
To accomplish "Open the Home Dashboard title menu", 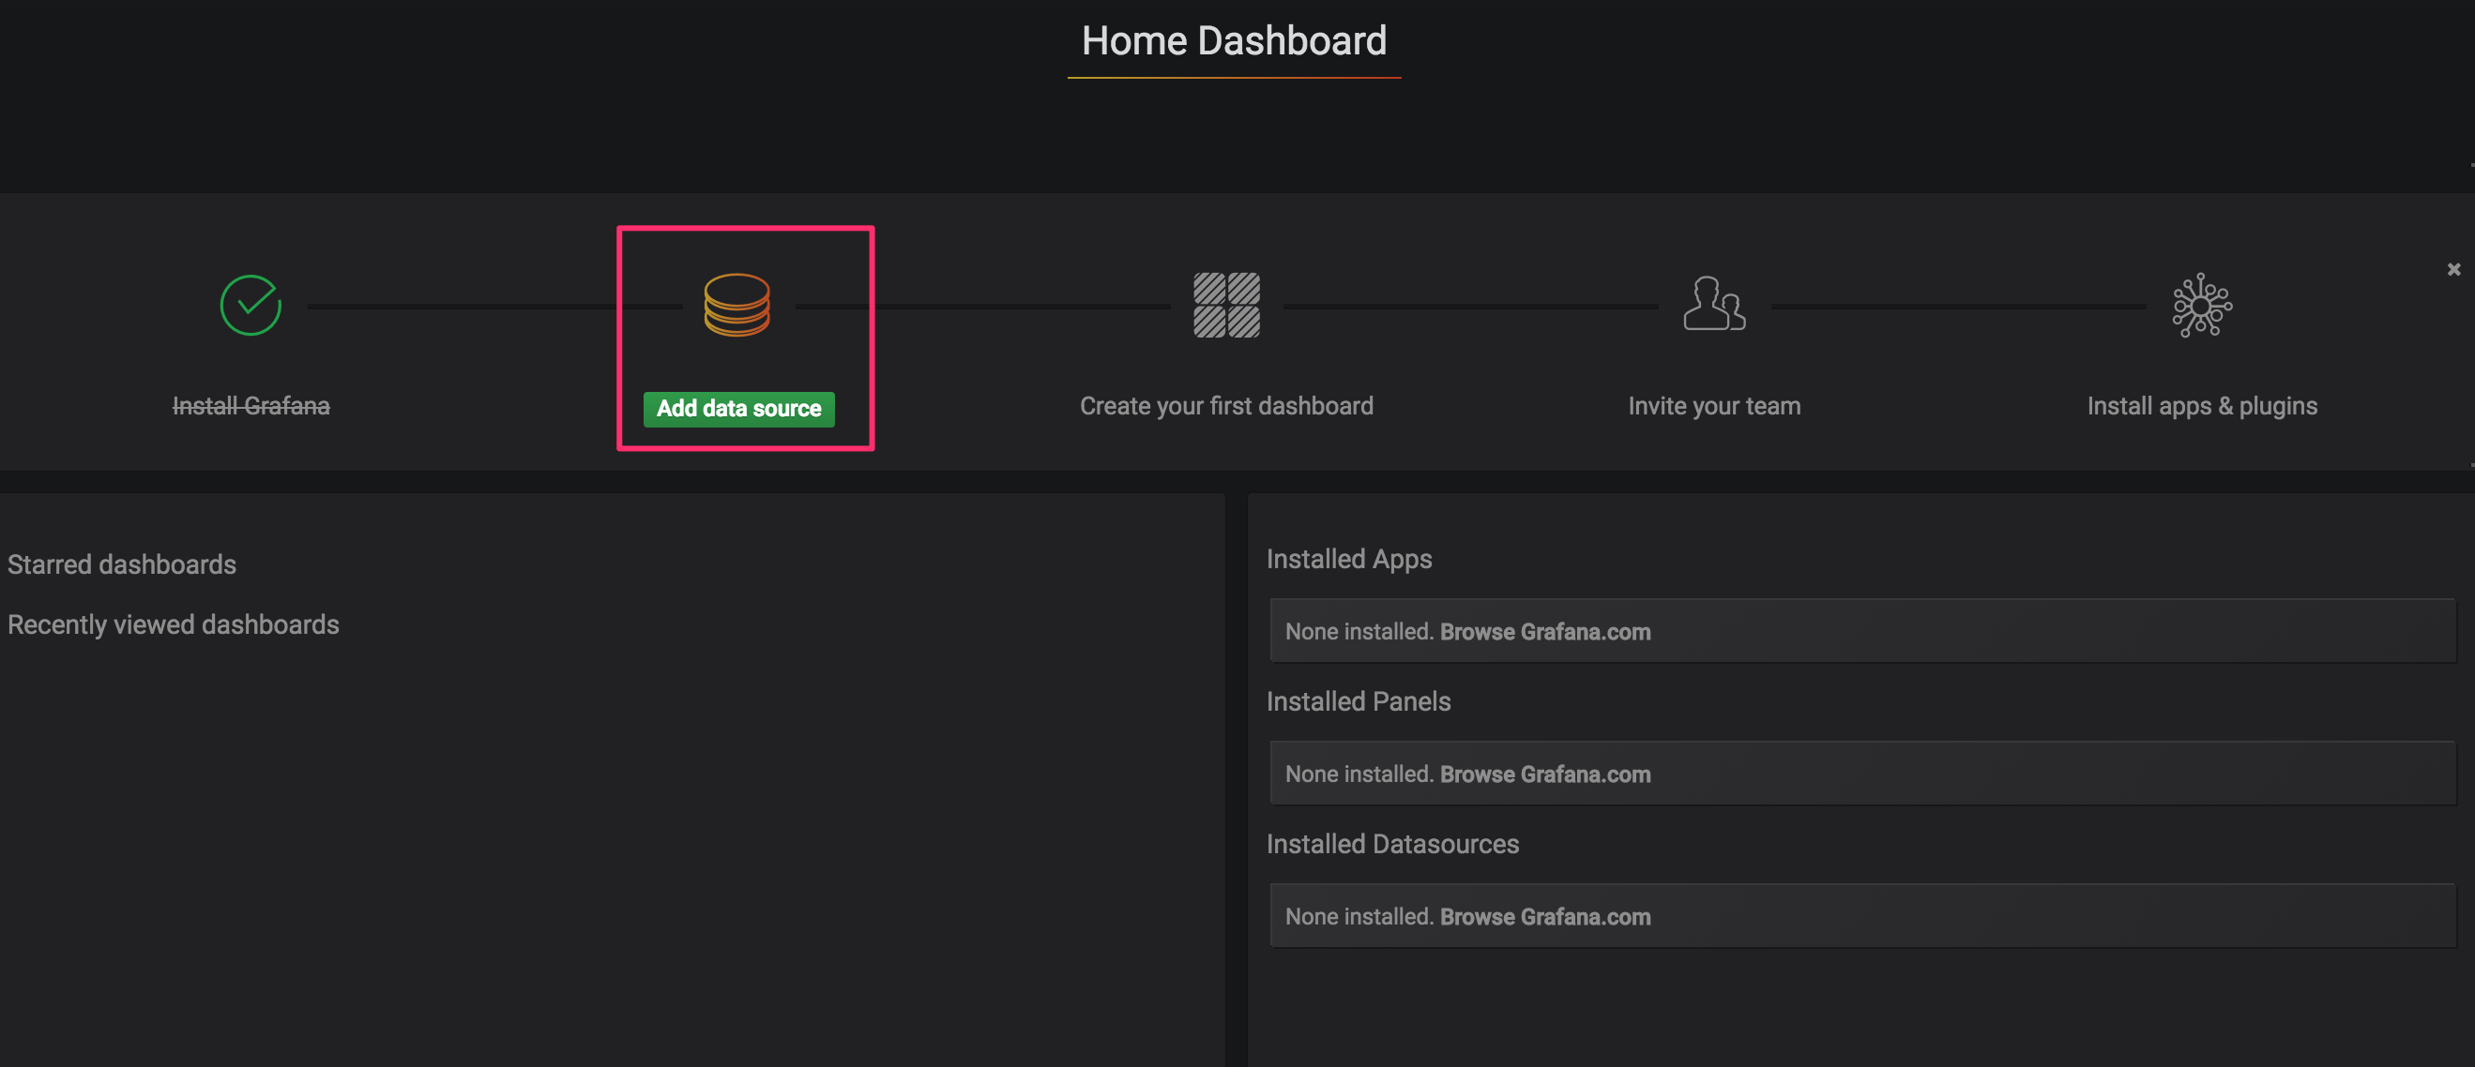I will tap(1234, 41).
